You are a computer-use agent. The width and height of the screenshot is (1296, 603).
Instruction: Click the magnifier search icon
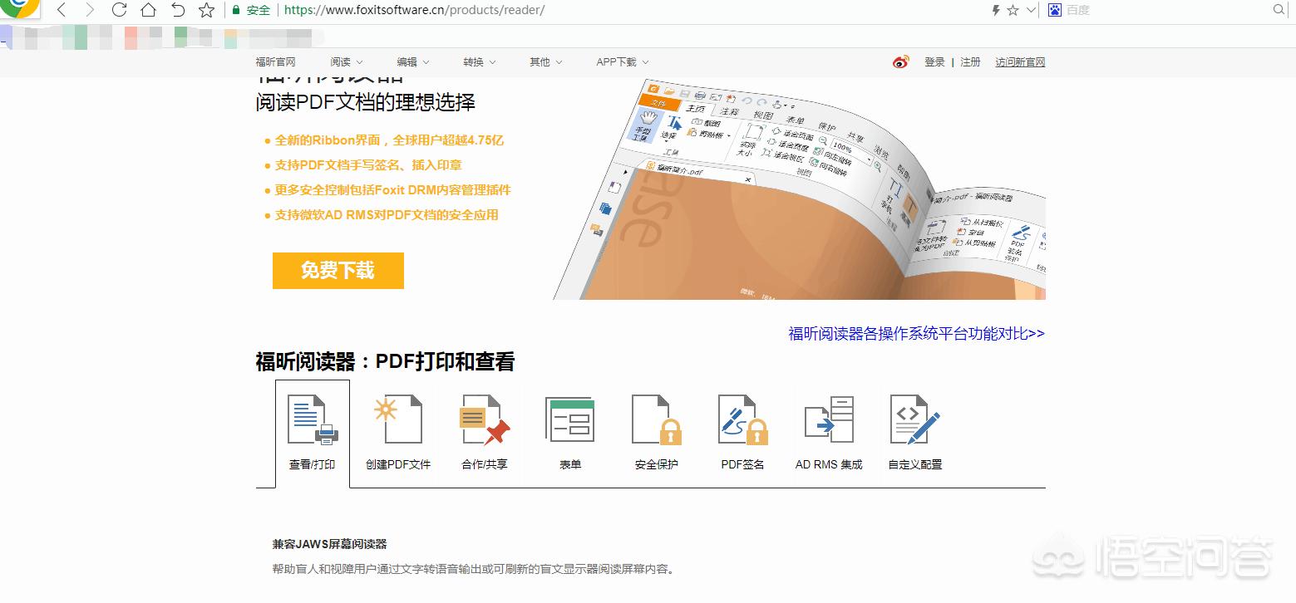[1279, 10]
